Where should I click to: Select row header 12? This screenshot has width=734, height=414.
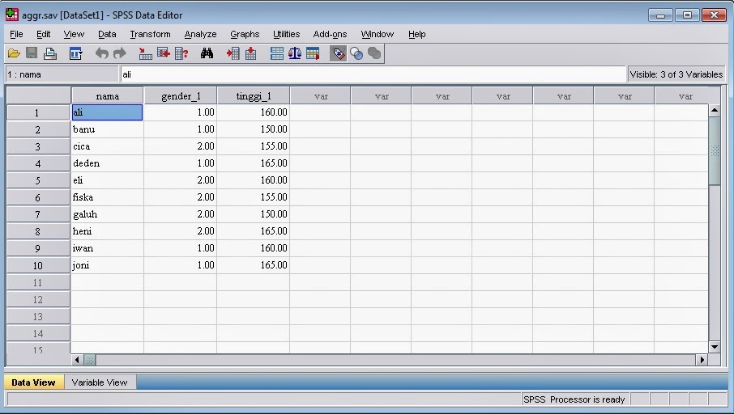click(38, 299)
